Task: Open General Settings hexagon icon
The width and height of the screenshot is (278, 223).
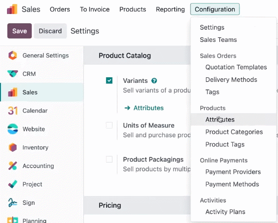Action: coord(13,55)
